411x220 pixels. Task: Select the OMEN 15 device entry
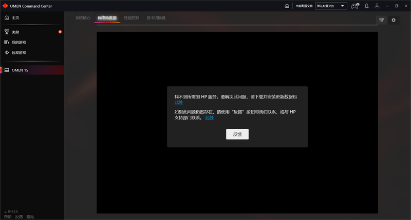pos(20,70)
